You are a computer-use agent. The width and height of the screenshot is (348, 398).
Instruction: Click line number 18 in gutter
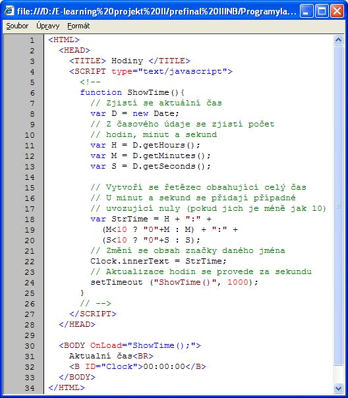(30, 219)
